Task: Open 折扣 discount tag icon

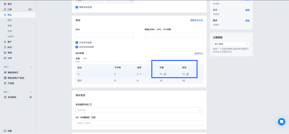Action: tap(5, 47)
